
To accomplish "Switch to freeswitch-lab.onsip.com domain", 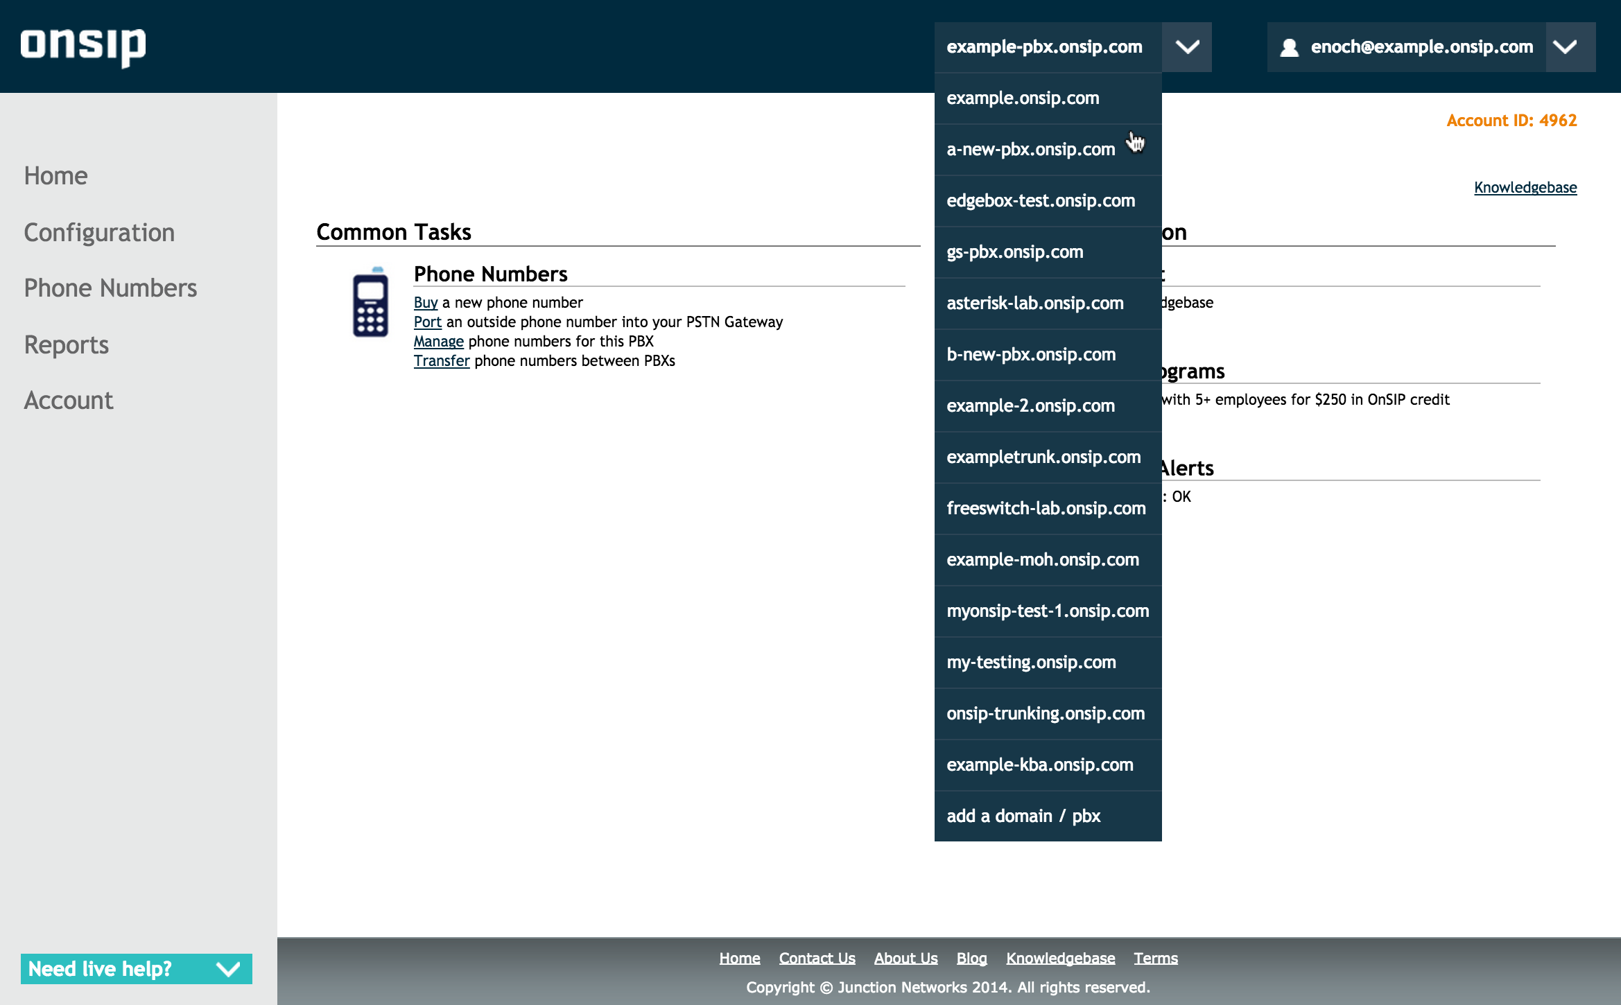I will tap(1046, 509).
